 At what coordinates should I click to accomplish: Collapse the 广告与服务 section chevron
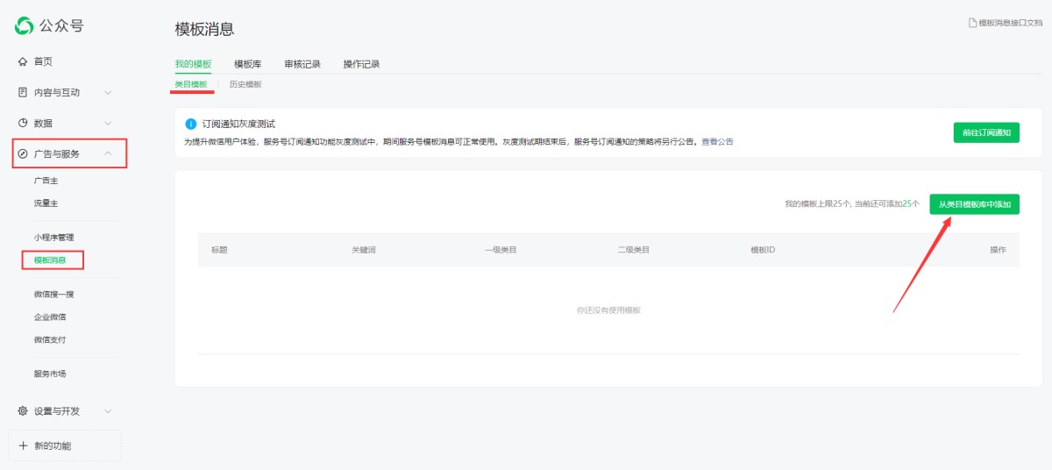pyautogui.click(x=108, y=153)
